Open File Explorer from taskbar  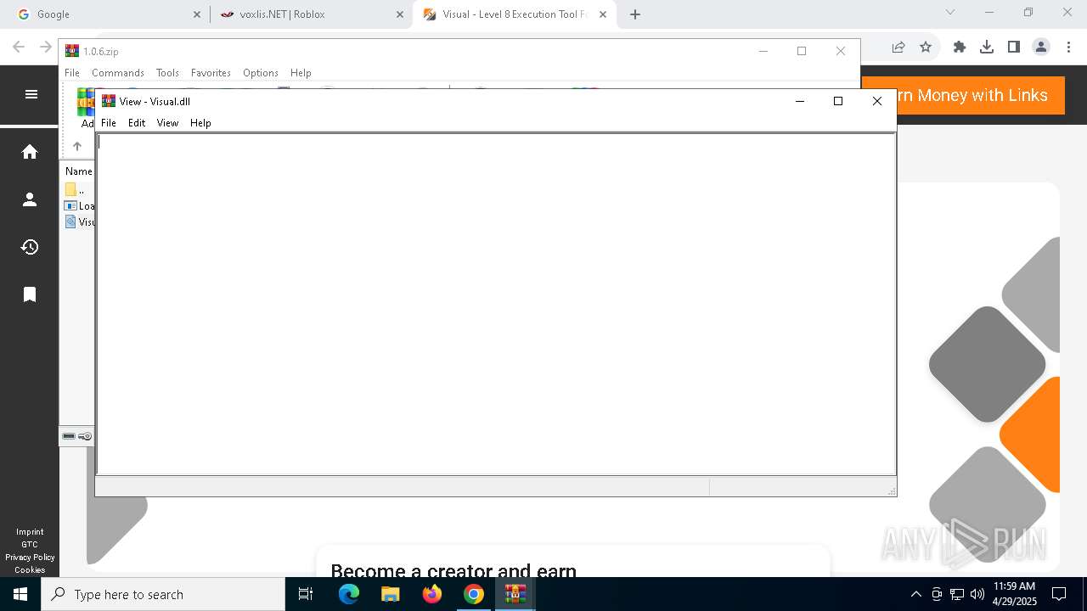click(x=390, y=594)
